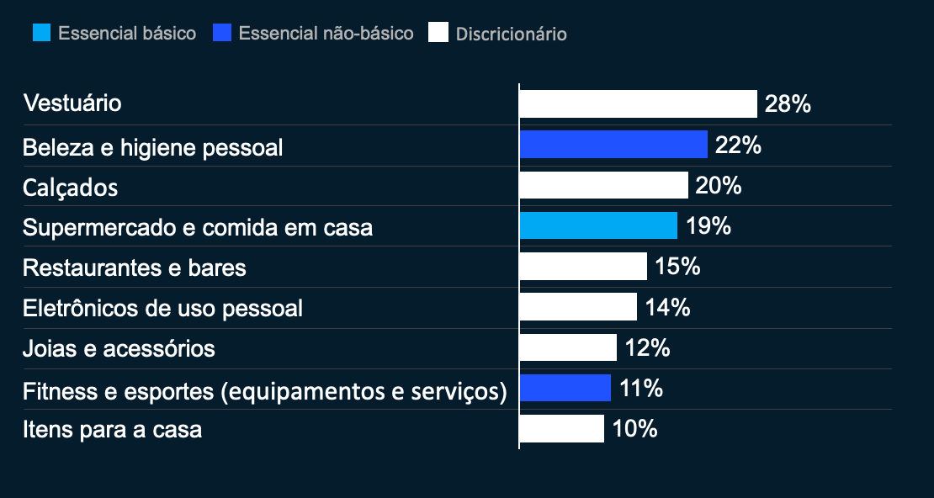Click the dark blue Essencial não-básico legend swatch
The height and width of the screenshot is (498, 934).
221,34
